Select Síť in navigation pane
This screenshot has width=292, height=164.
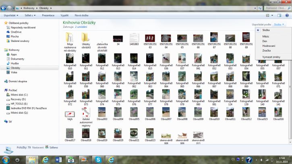(10, 122)
